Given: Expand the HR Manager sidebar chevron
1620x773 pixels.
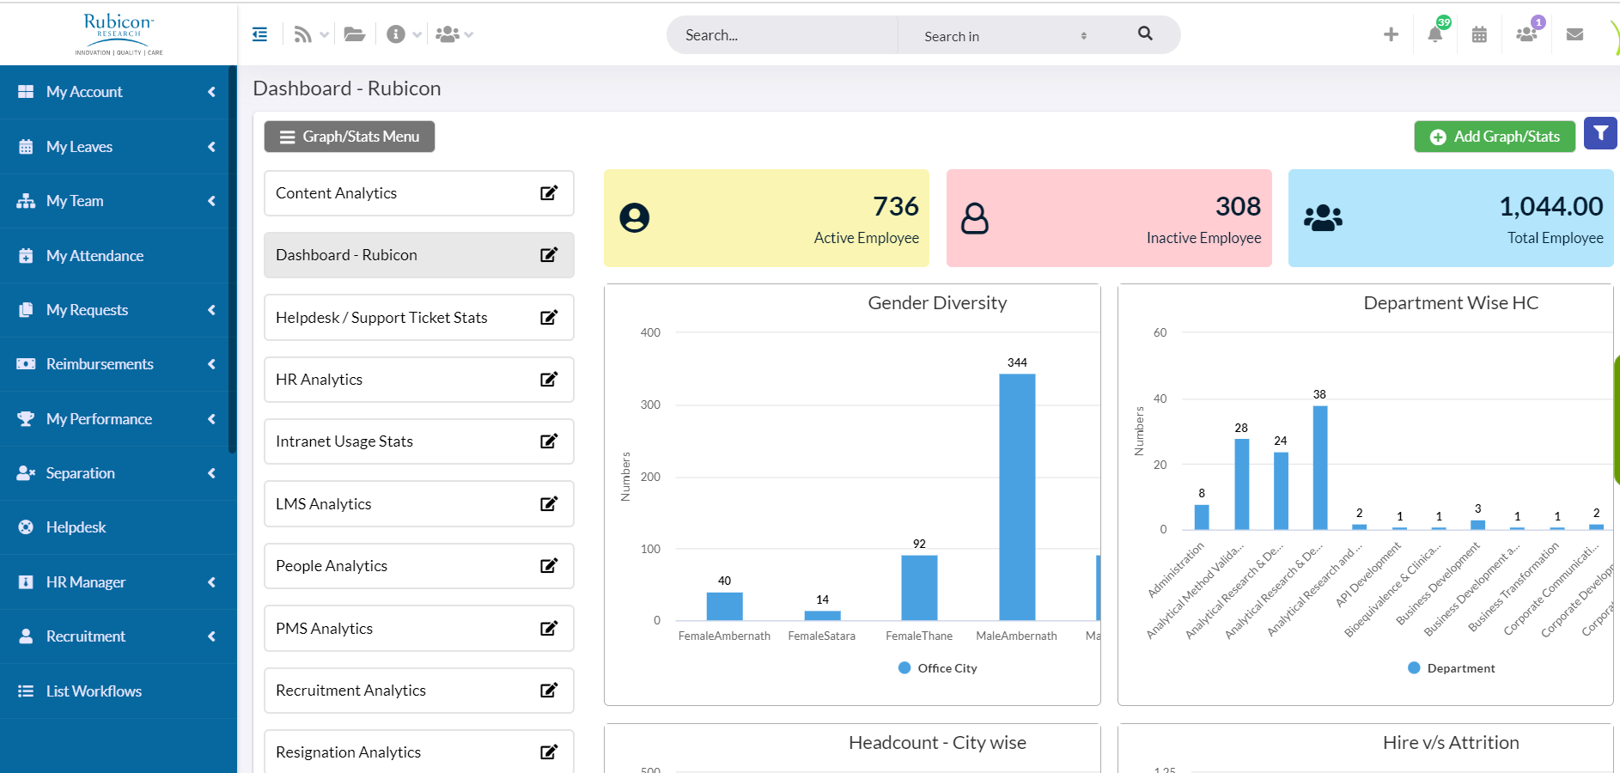Looking at the screenshot, I should pos(211,582).
